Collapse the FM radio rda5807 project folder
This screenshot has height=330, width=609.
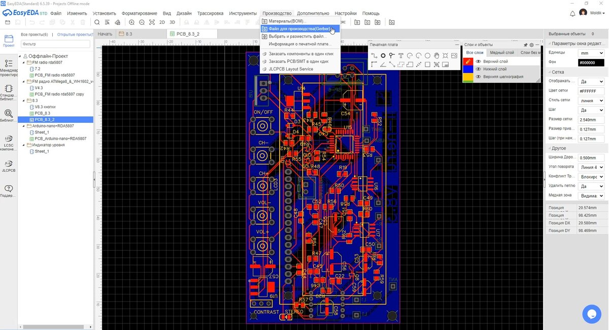(23, 62)
